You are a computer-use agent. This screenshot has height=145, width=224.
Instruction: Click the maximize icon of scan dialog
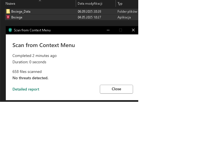[121, 30]
